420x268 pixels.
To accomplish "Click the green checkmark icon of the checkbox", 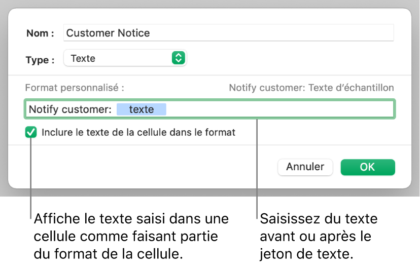I will 31,133.
